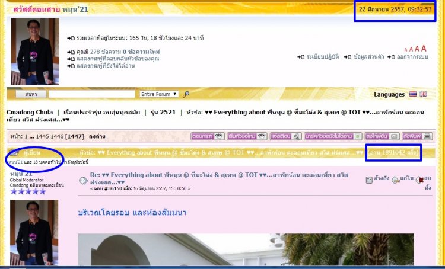Go to page 1446

click(57, 137)
